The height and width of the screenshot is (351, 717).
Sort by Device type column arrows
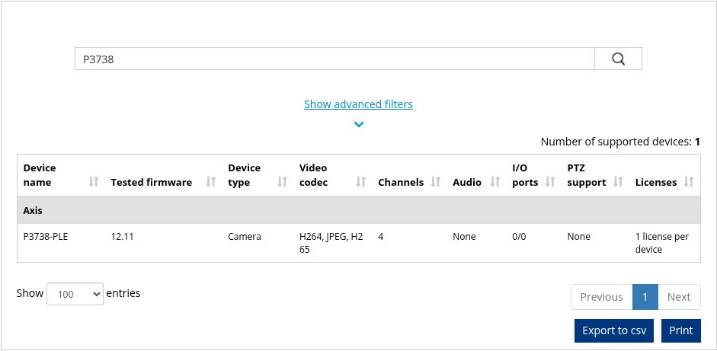click(x=283, y=182)
